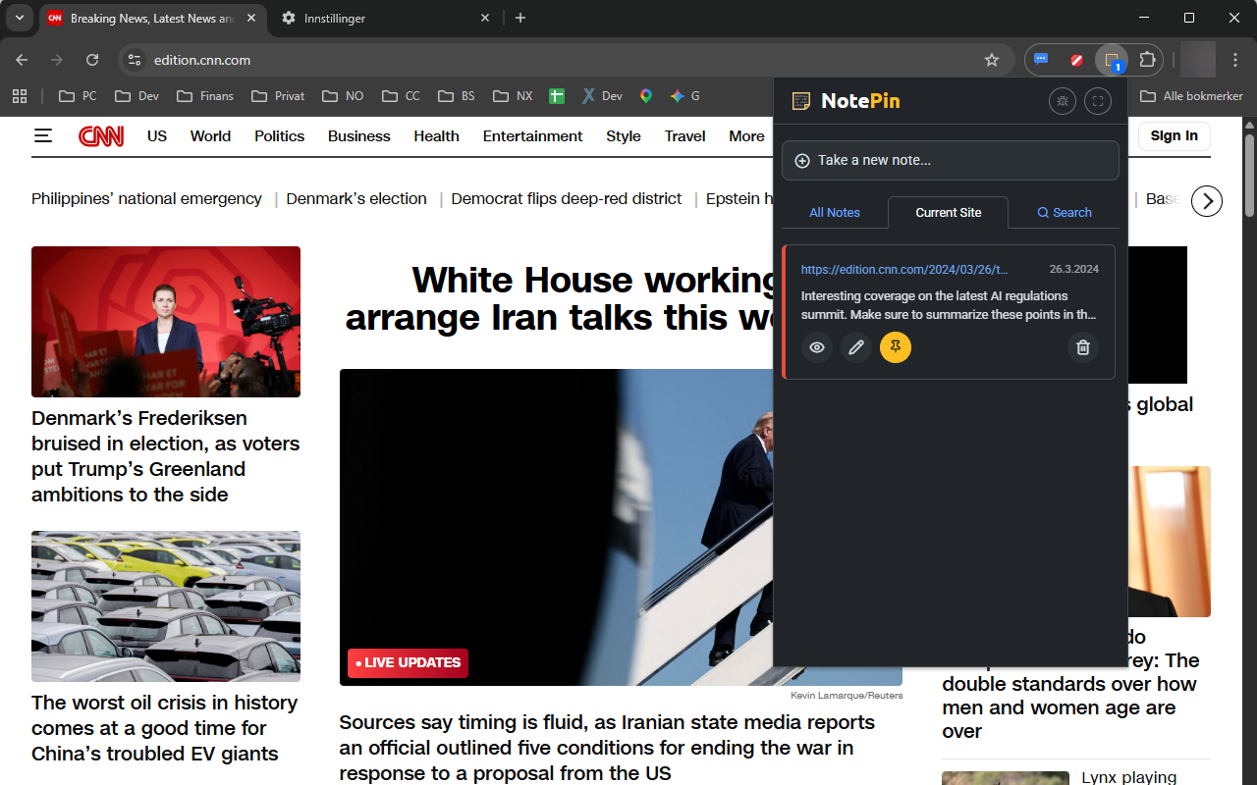The height and width of the screenshot is (785, 1257).
Task: Click the Take a new note field
Action: [949, 160]
